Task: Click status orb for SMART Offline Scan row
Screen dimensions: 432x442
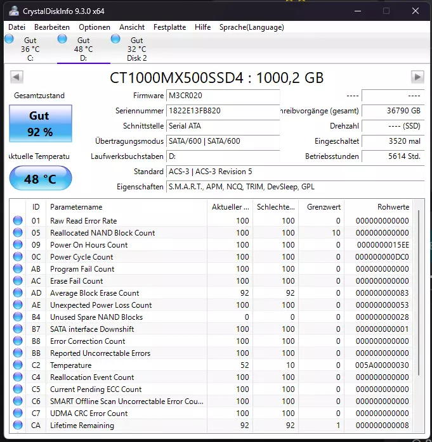Action: [x=18, y=401]
